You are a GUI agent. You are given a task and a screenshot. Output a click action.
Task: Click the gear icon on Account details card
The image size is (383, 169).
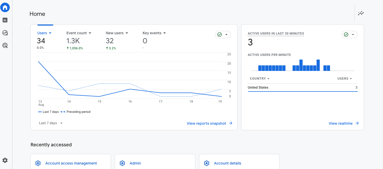(x=207, y=163)
